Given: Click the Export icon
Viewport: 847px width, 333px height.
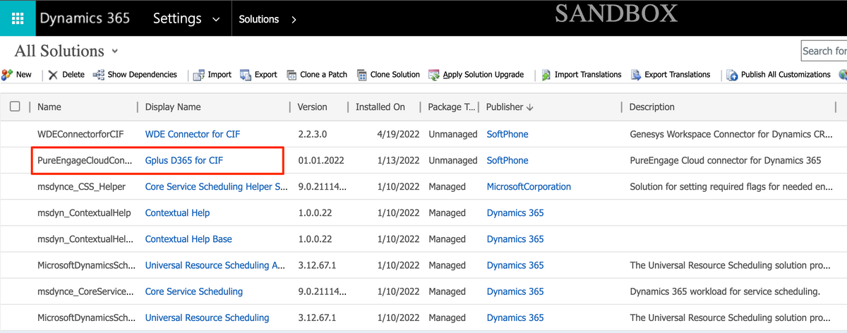Looking at the screenshot, I should [x=246, y=75].
